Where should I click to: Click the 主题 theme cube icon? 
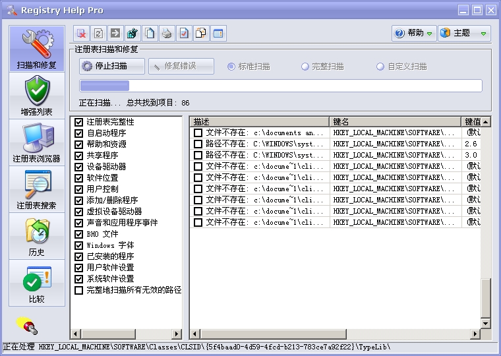[445, 33]
